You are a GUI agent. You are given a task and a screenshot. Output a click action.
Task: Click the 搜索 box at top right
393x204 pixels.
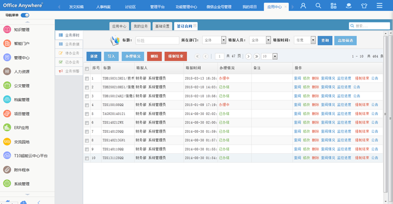pyautogui.click(x=369, y=26)
